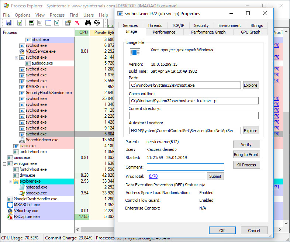The height and width of the screenshot is (242, 290).
Task: Open the View menu
Action: coord(40,15)
